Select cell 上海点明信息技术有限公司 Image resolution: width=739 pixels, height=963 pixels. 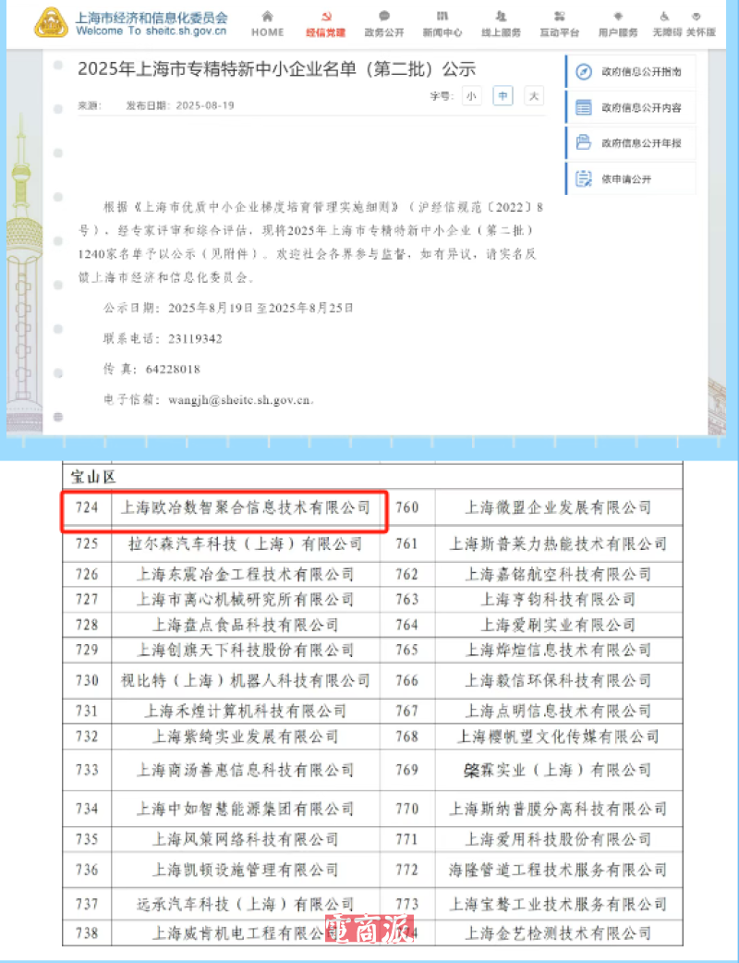(559, 712)
